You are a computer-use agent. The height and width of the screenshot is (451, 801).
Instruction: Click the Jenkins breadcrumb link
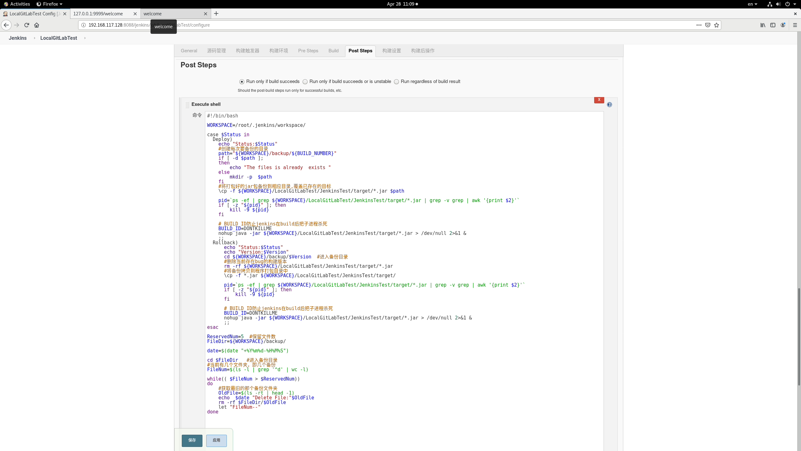18,38
